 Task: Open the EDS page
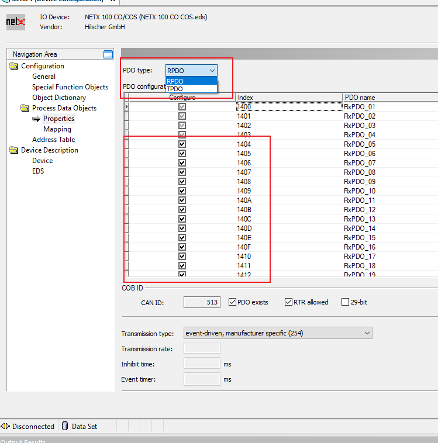coord(38,171)
